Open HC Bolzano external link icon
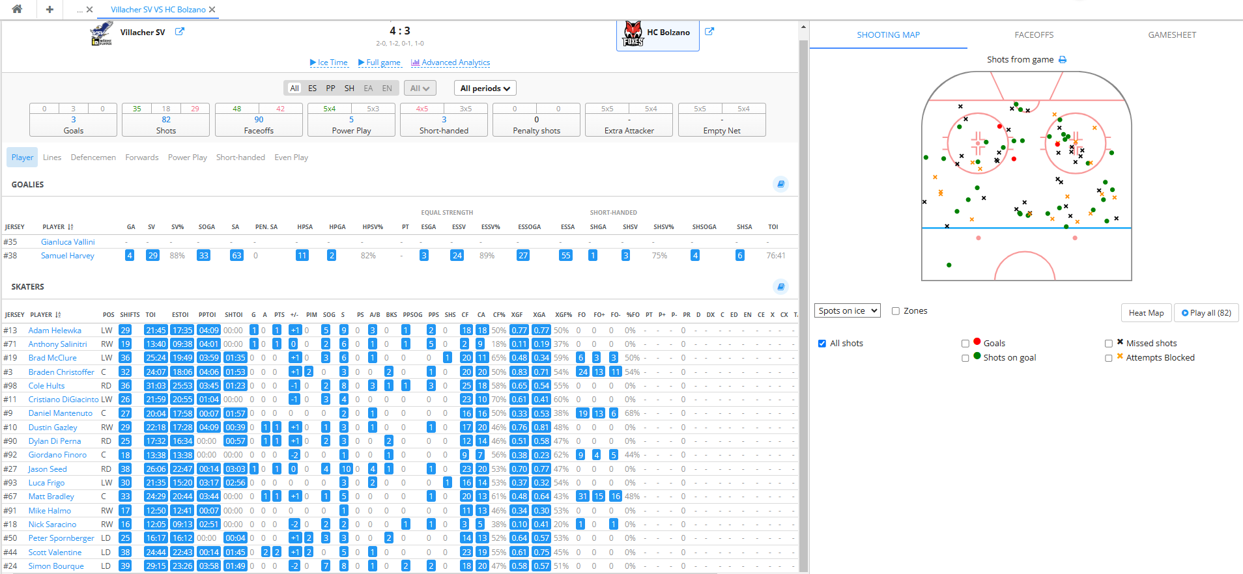1243x574 pixels. coord(709,31)
